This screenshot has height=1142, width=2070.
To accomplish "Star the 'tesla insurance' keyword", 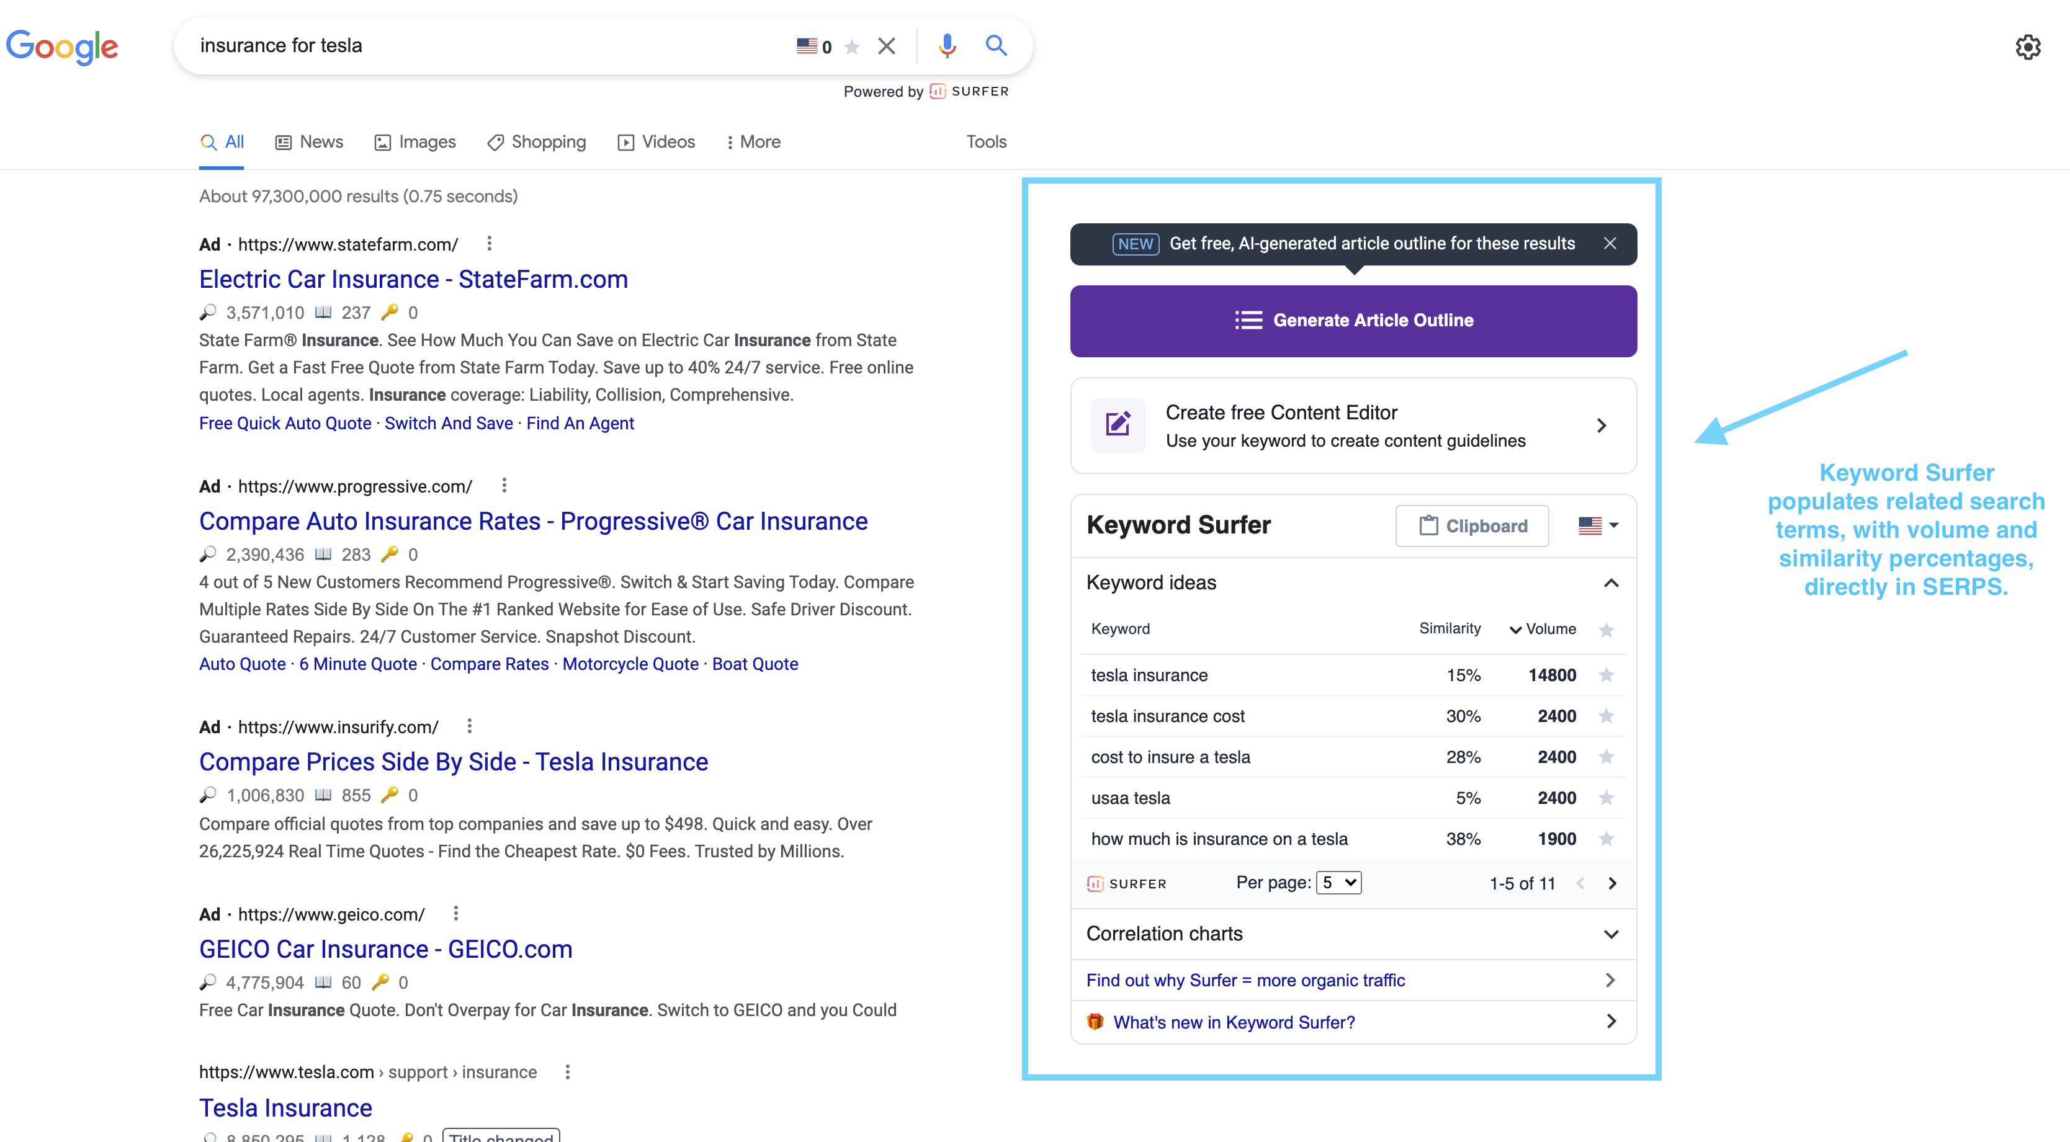I will pyautogui.click(x=1606, y=675).
